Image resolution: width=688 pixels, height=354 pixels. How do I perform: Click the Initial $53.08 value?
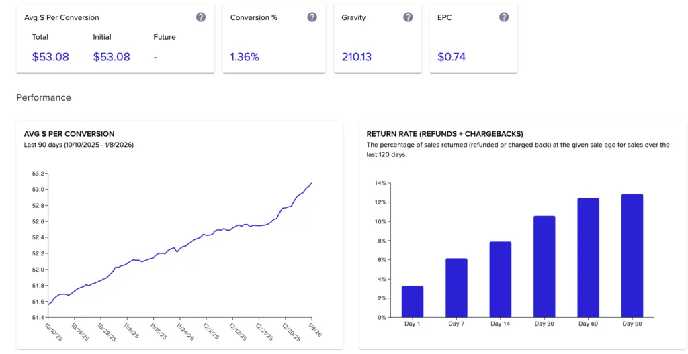tap(112, 57)
